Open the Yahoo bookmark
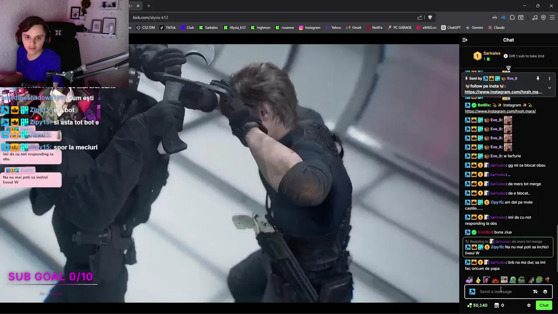 tap(333, 27)
